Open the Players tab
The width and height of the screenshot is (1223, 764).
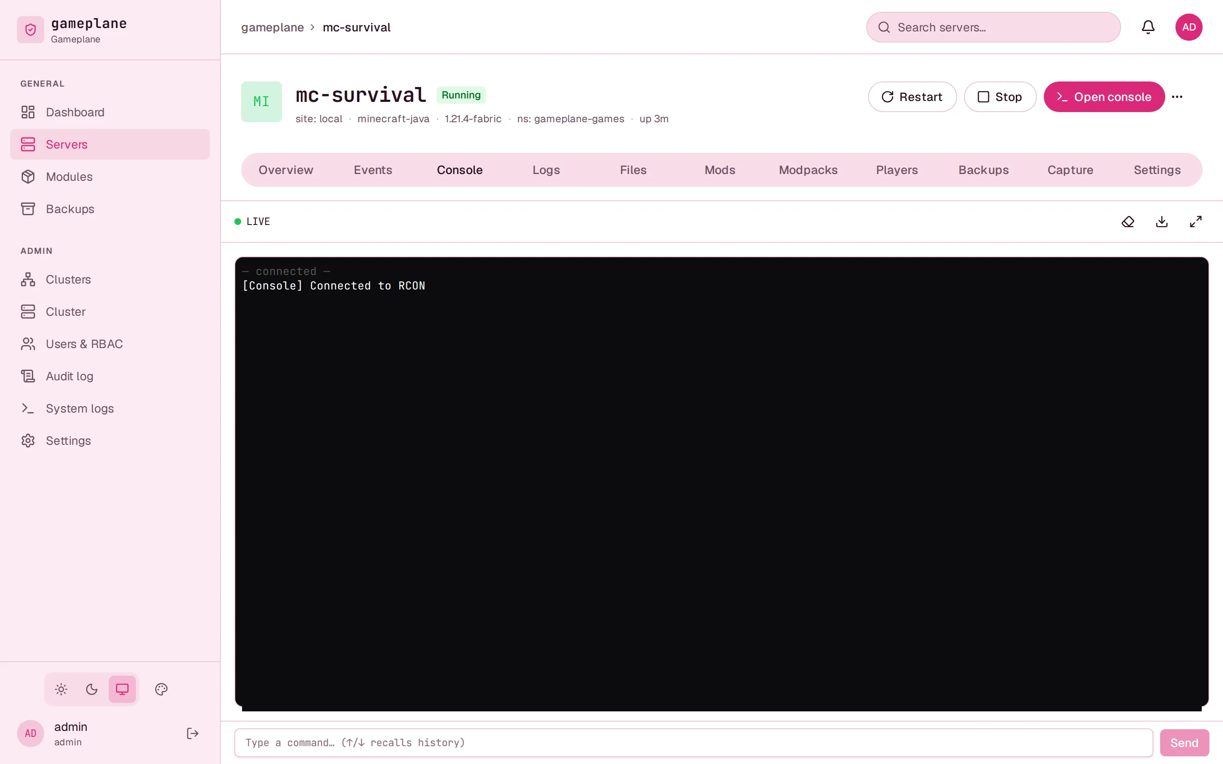pyautogui.click(x=896, y=170)
